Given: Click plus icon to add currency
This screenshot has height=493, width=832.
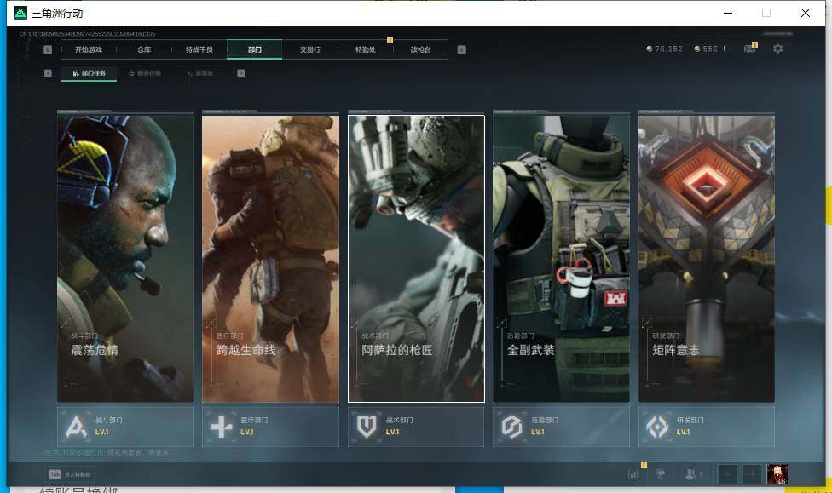Looking at the screenshot, I should 725,49.
